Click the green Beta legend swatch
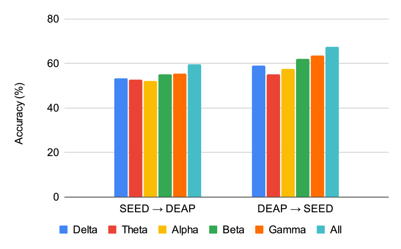 point(213,230)
